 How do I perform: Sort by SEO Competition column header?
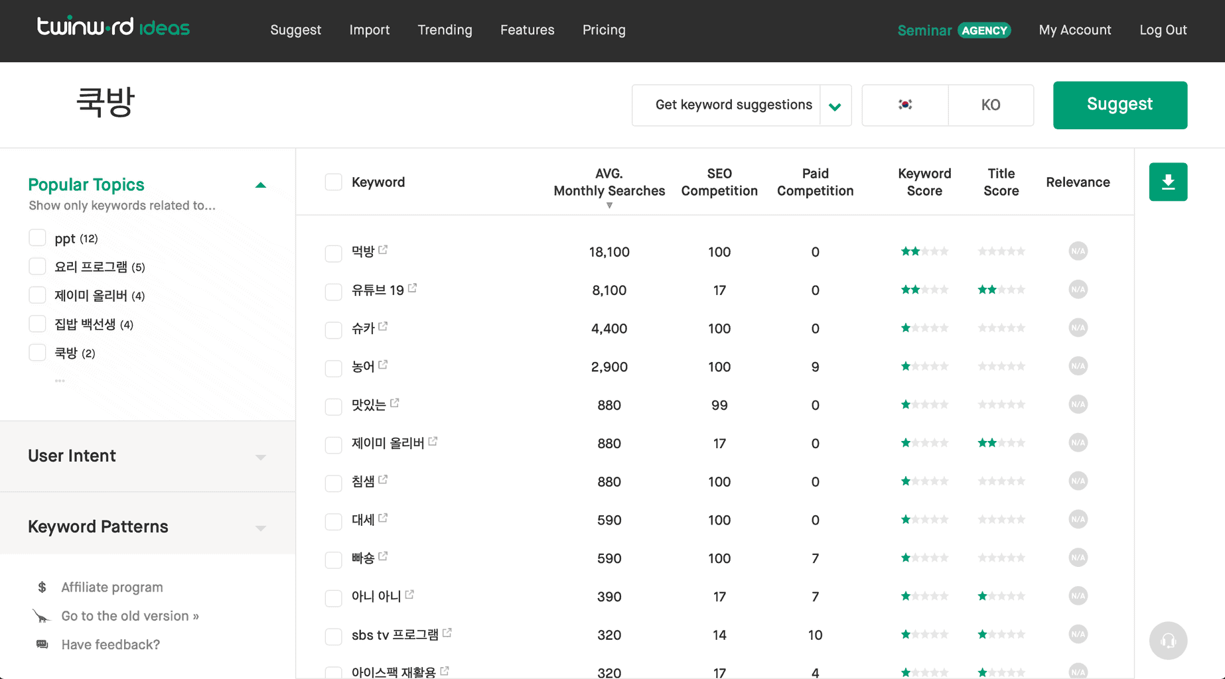[719, 182]
